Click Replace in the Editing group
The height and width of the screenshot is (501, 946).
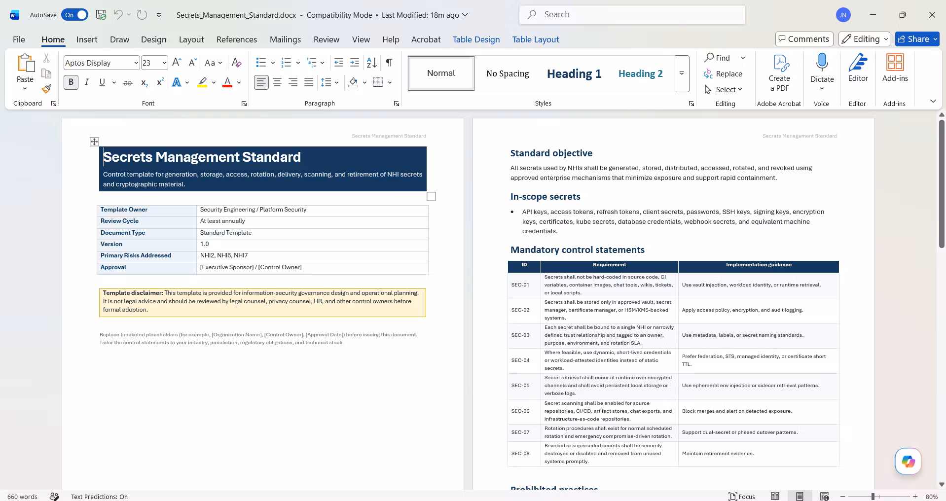point(723,73)
